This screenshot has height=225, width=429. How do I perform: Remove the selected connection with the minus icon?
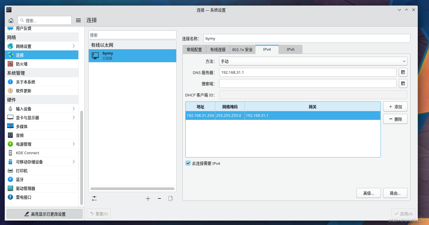159,198
